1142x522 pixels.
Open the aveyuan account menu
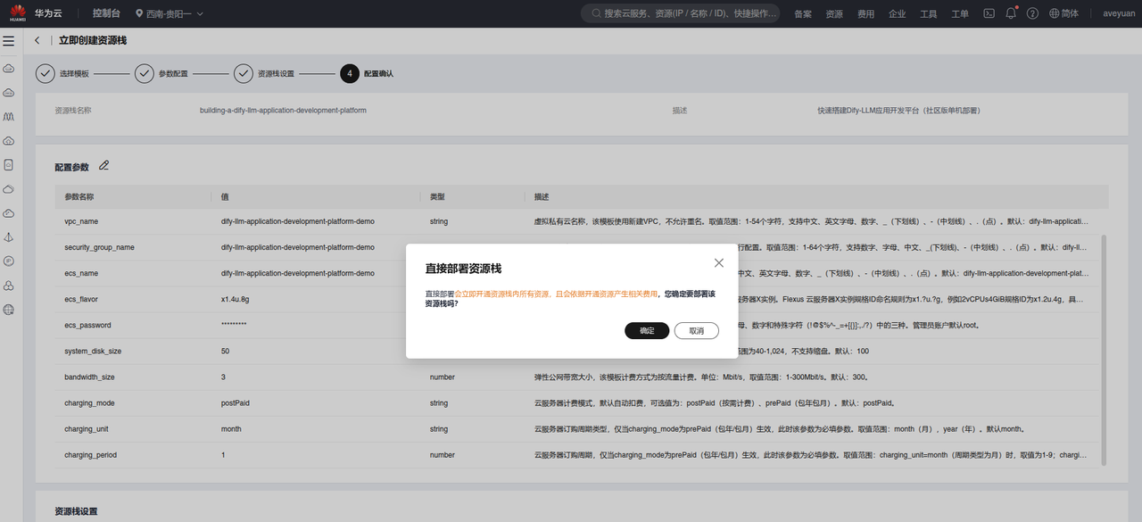pyautogui.click(x=1119, y=13)
